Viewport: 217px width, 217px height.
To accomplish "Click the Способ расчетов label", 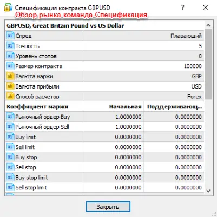I will pyautogui.click(x=37, y=97).
